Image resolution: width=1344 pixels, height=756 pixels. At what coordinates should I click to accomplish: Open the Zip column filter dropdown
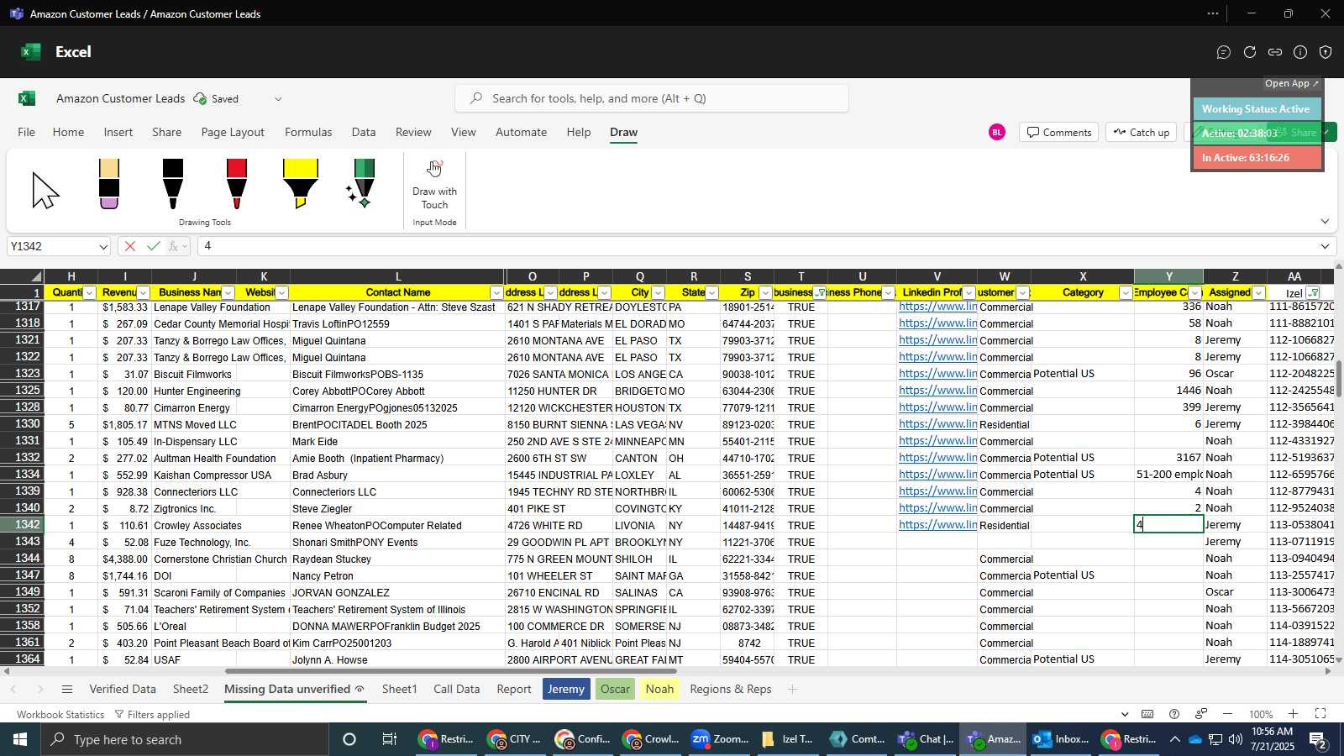tap(765, 293)
